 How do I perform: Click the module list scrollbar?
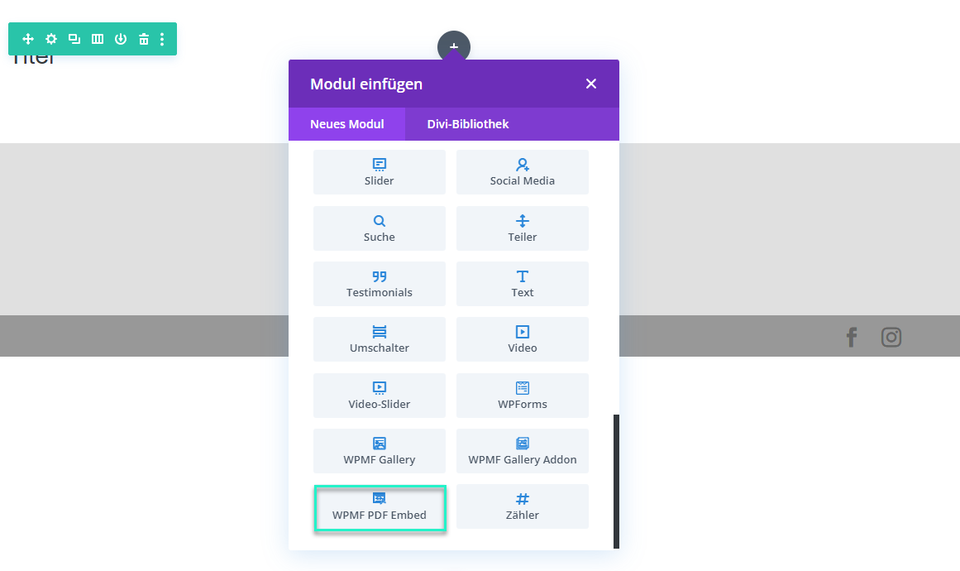(x=616, y=480)
